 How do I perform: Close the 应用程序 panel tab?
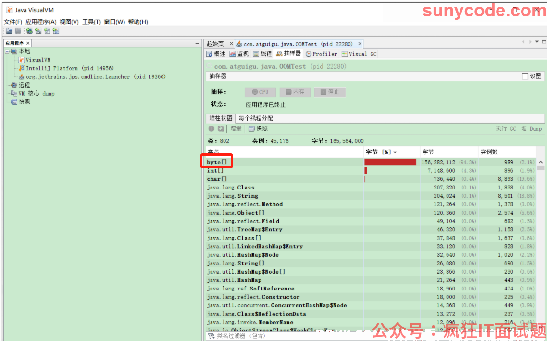(28, 43)
